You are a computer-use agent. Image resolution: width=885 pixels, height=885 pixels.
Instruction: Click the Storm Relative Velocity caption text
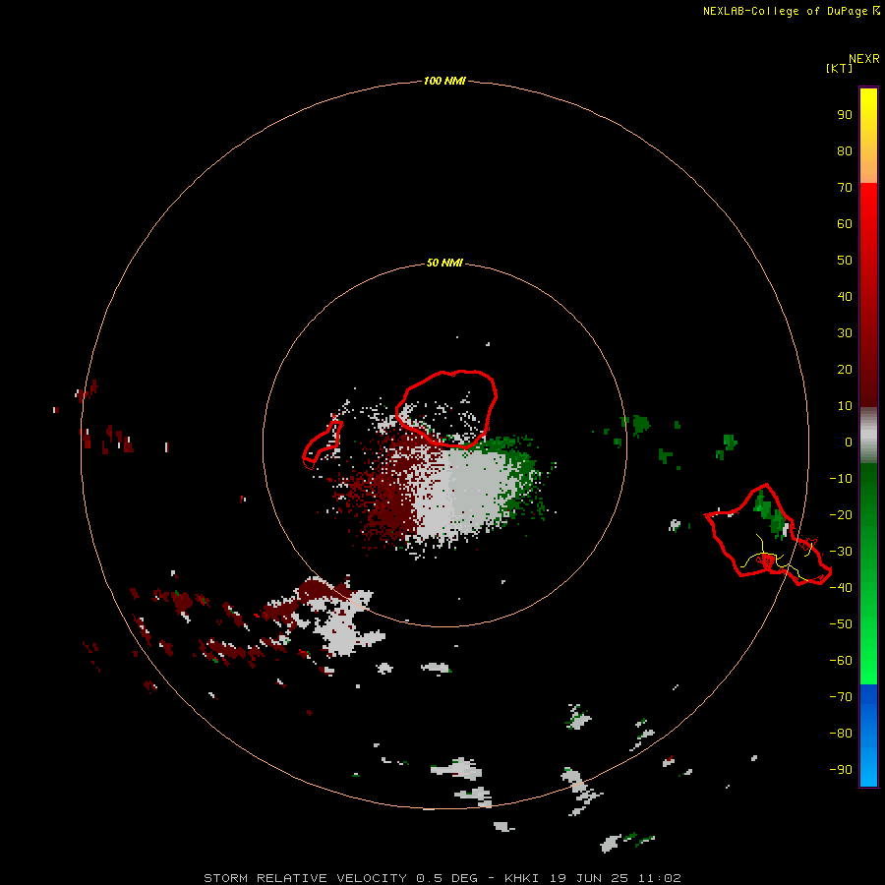(442, 878)
